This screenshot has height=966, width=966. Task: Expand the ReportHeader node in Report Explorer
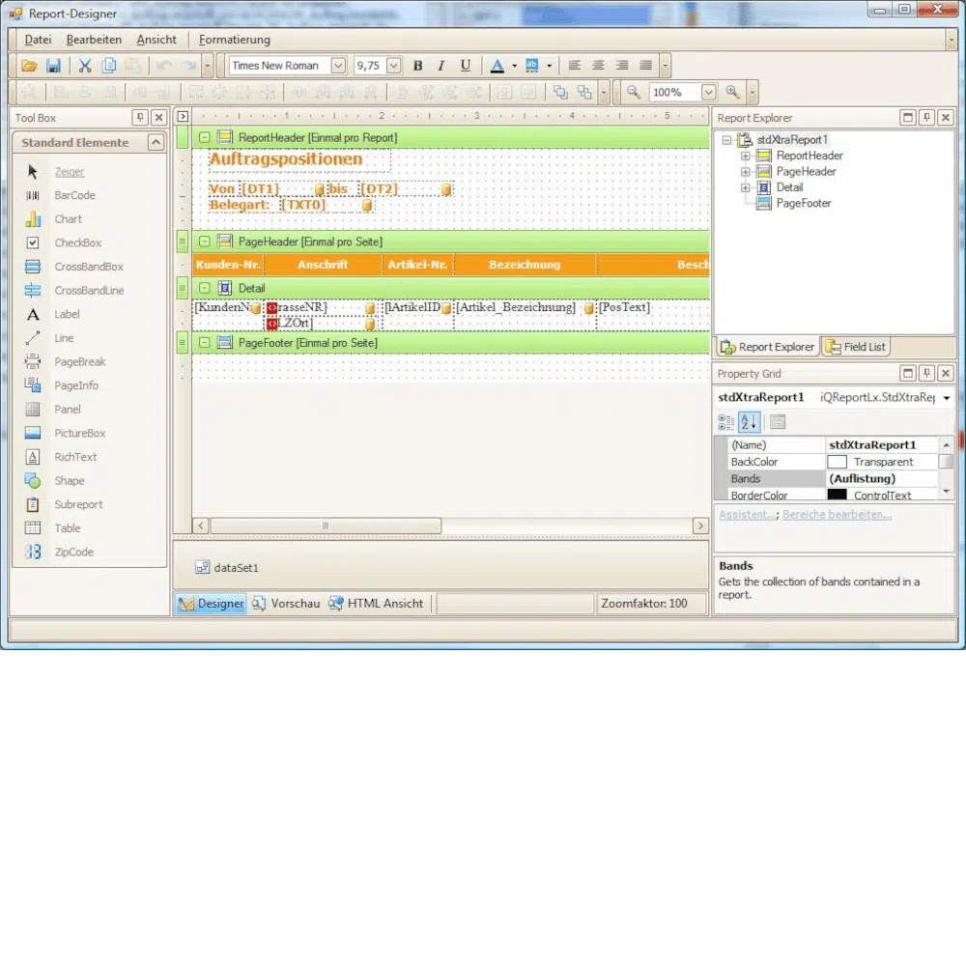[x=746, y=156]
